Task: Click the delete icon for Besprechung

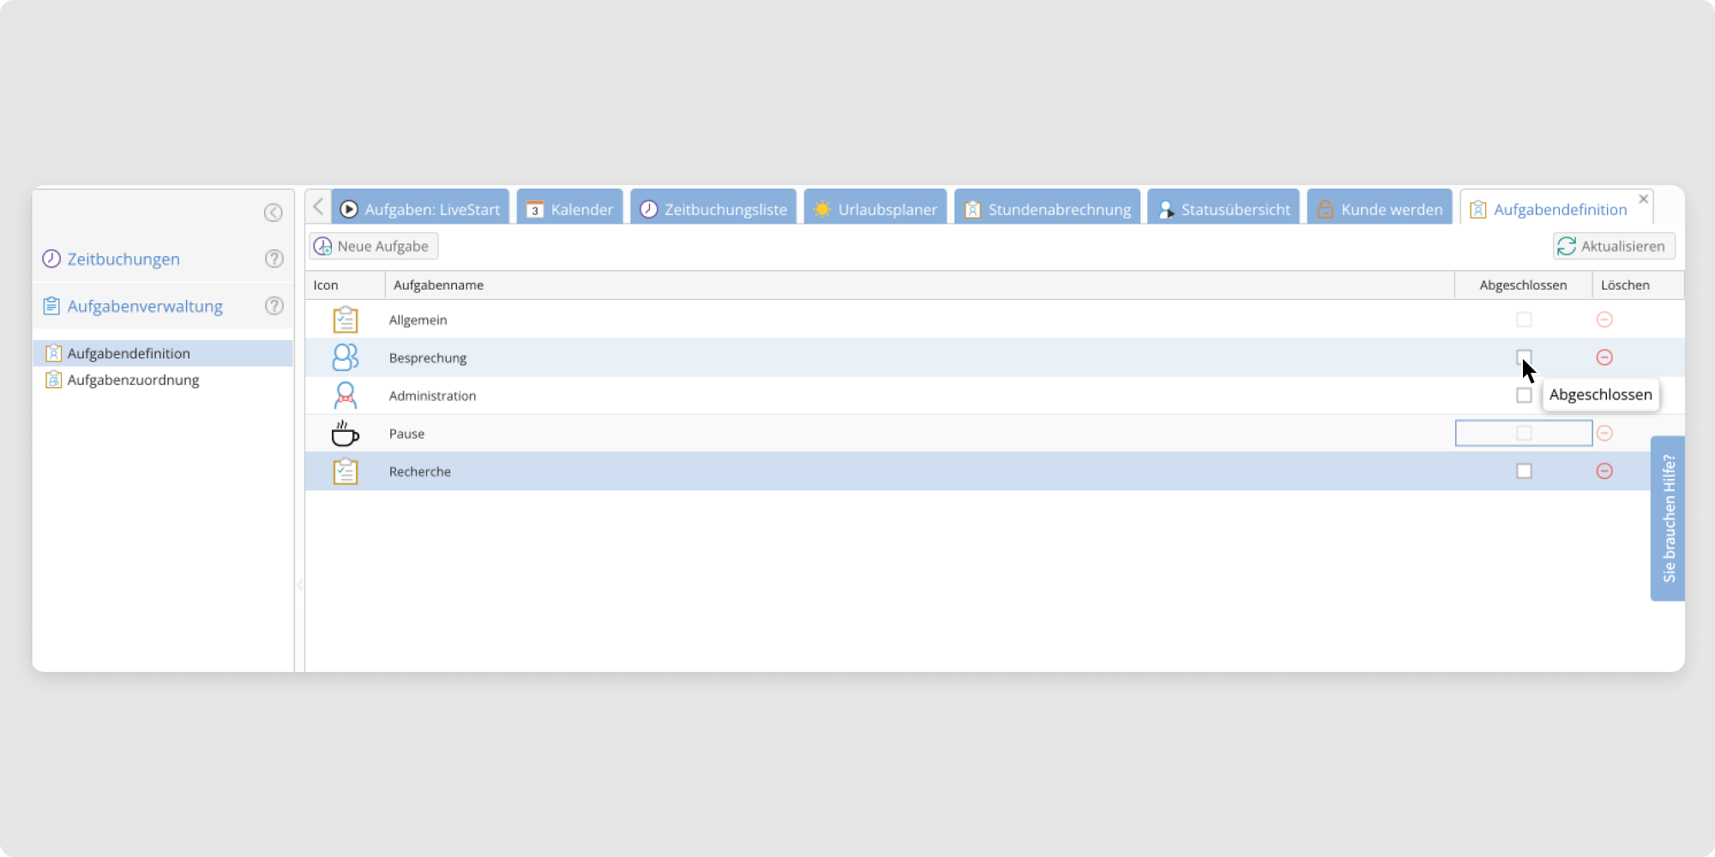Action: [x=1604, y=357]
